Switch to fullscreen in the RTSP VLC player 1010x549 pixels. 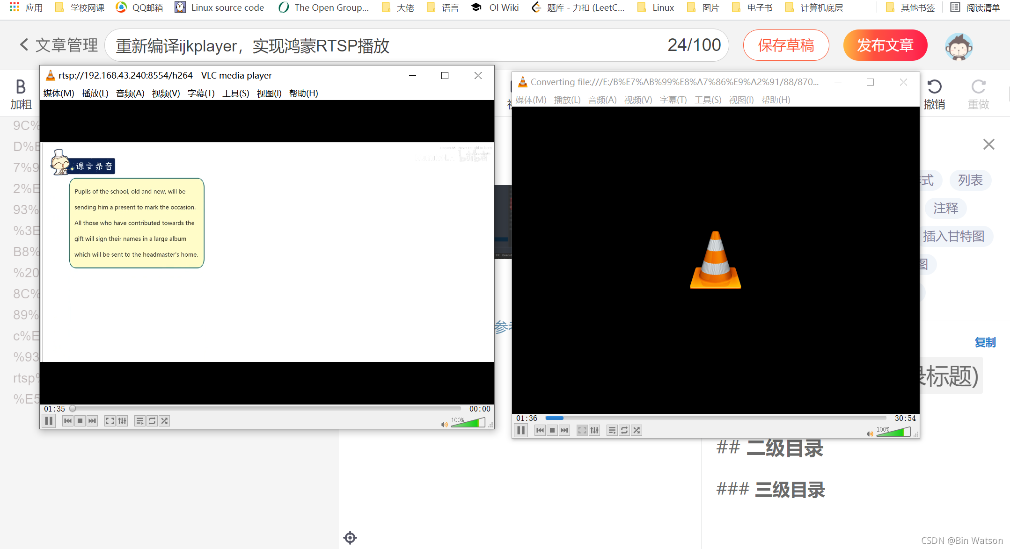(x=110, y=420)
